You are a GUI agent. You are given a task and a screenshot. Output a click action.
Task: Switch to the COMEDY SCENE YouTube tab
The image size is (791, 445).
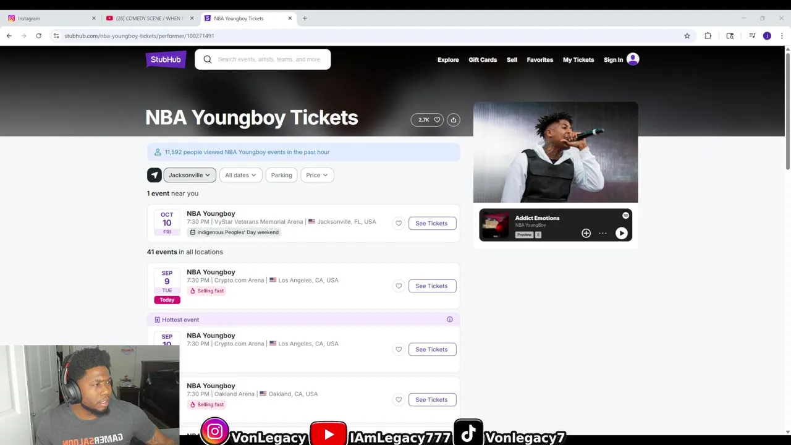click(150, 18)
